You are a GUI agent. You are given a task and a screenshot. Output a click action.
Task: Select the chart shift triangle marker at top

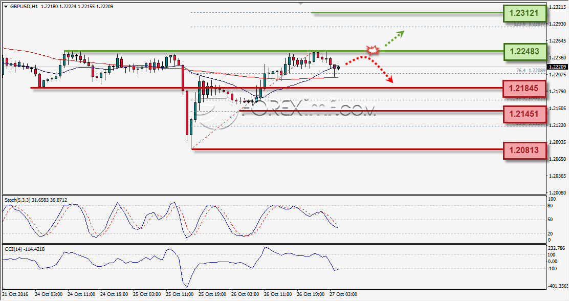coord(300,4)
